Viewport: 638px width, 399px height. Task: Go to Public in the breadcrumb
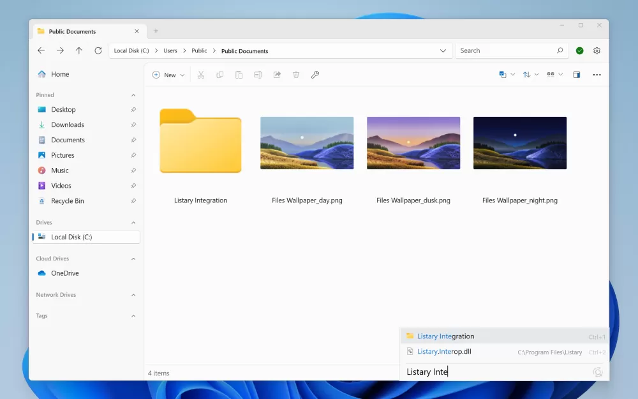199,51
